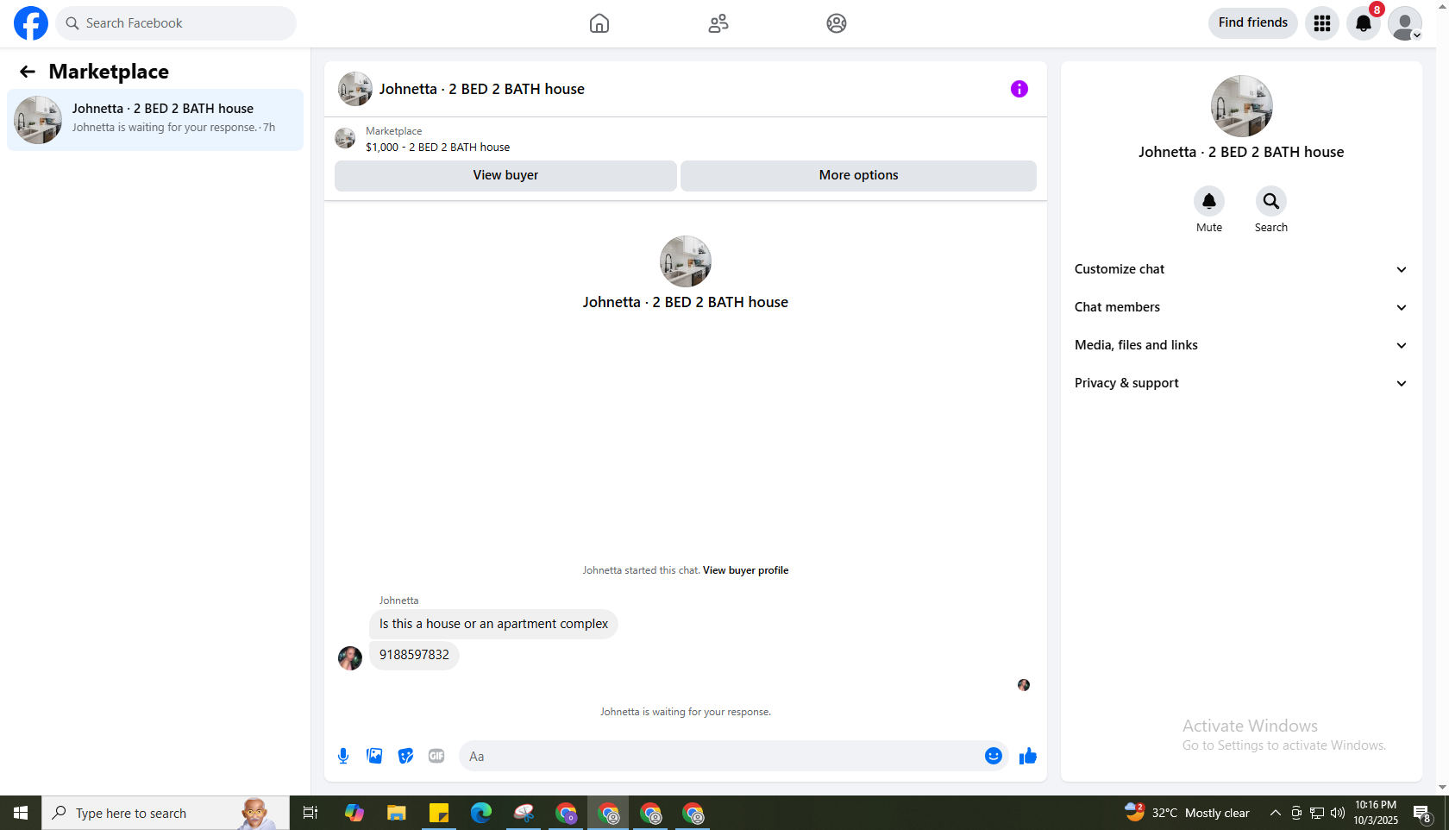Mute this conversation with the bell
Screen dimensions: 1449x830
coord(1209,201)
